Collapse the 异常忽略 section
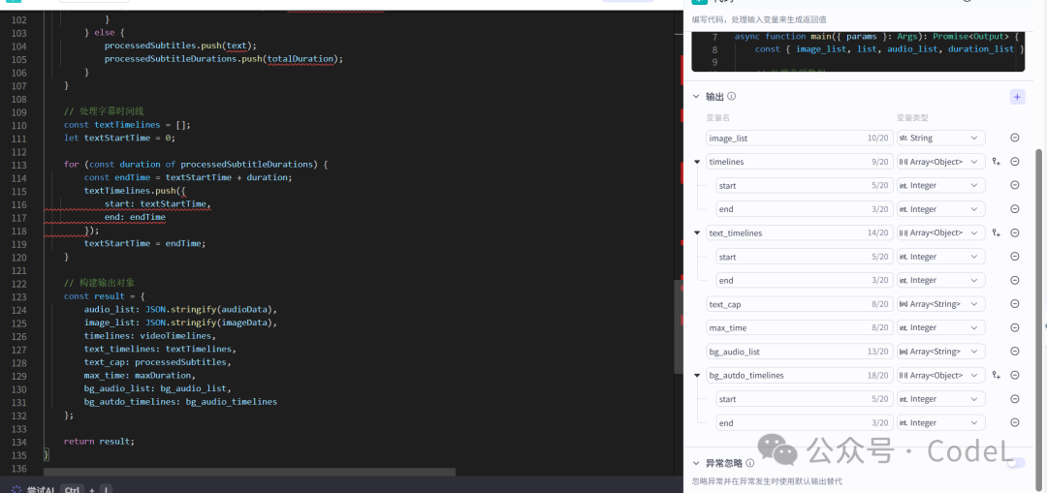Image resolution: width=1047 pixels, height=493 pixels. (x=696, y=463)
